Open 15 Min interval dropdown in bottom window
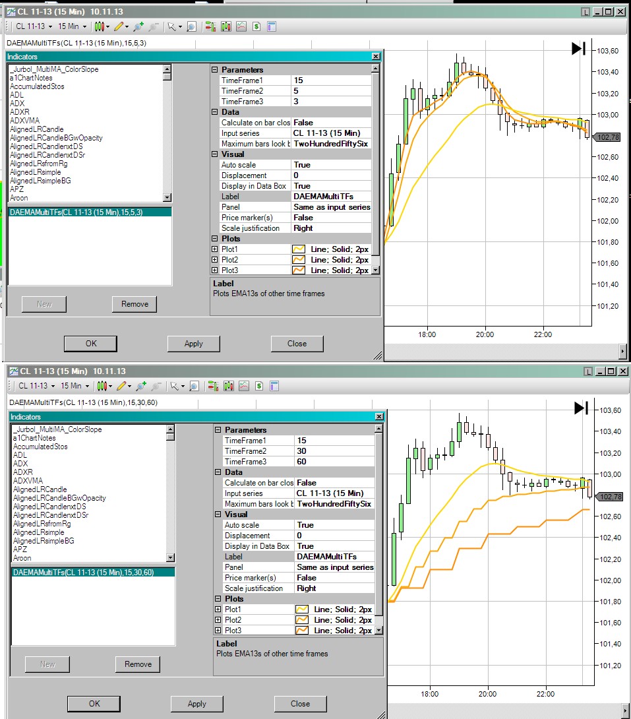The height and width of the screenshot is (719, 631). point(75,386)
